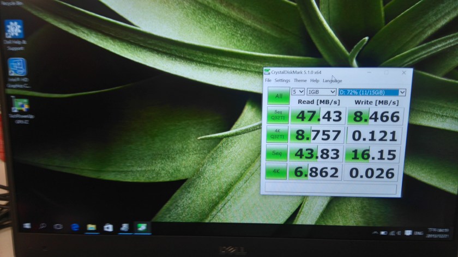This screenshot has height=257, width=458.
Task: Run all benchmarks with the All button
Action: click(279, 96)
